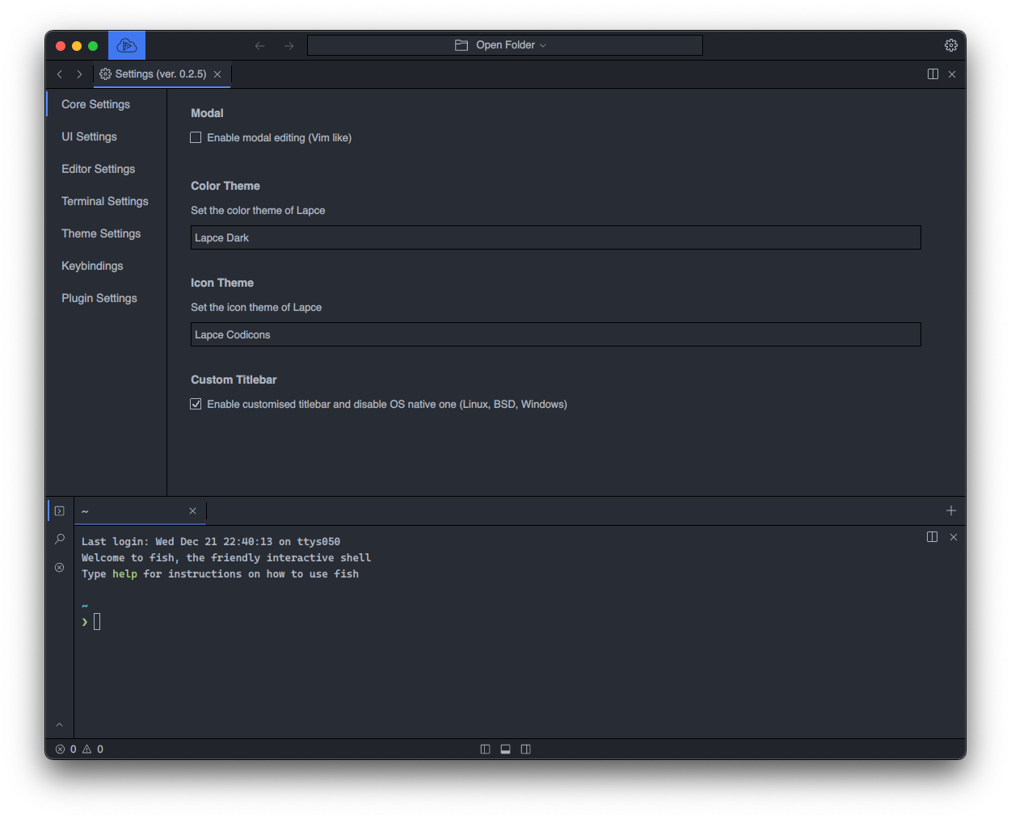Screen dimensions: 1011x819
Task: Open the search panel icon
Action: [x=59, y=539]
